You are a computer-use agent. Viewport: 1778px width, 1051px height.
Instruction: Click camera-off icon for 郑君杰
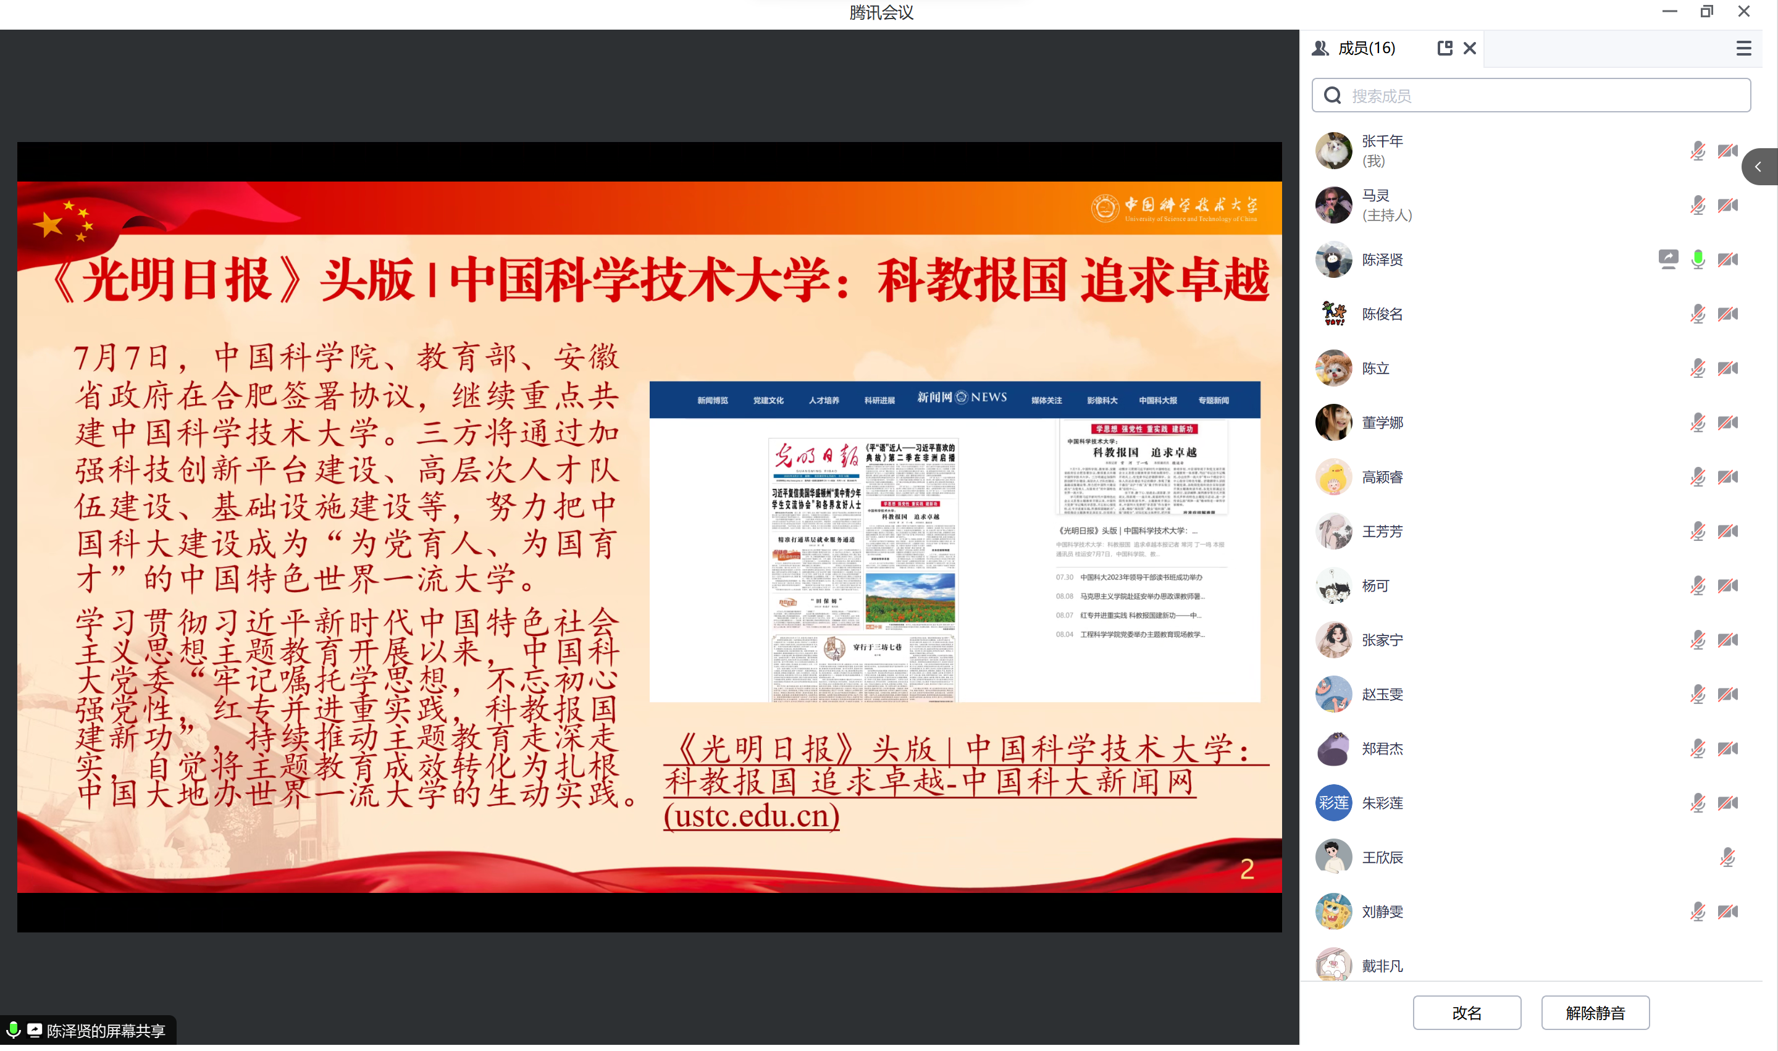[1727, 748]
